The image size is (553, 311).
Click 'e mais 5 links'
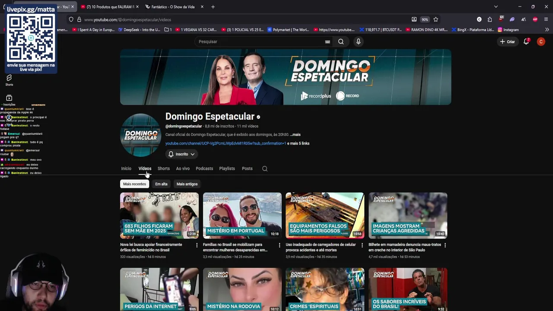click(x=298, y=143)
